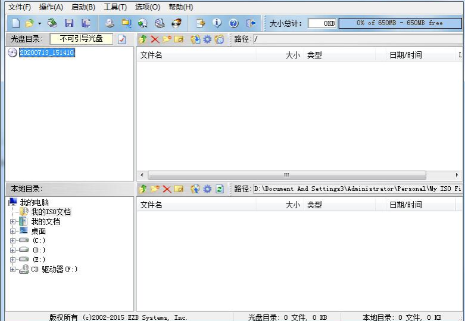
Task: Select the 20200713_151410 disc volume
Action: [x=47, y=53]
